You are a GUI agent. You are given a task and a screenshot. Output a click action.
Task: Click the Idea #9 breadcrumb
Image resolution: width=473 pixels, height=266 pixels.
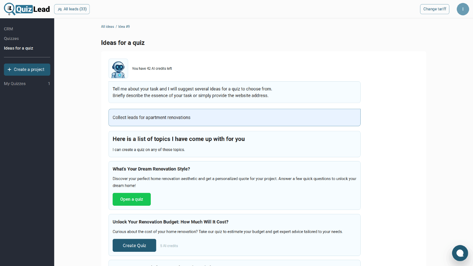pos(124,26)
